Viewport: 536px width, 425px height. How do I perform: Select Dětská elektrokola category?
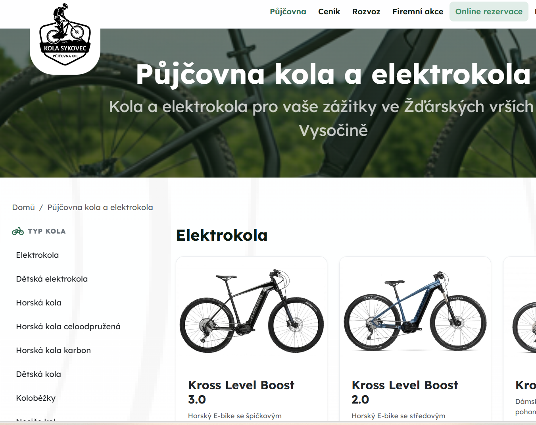pyautogui.click(x=52, y=279)
